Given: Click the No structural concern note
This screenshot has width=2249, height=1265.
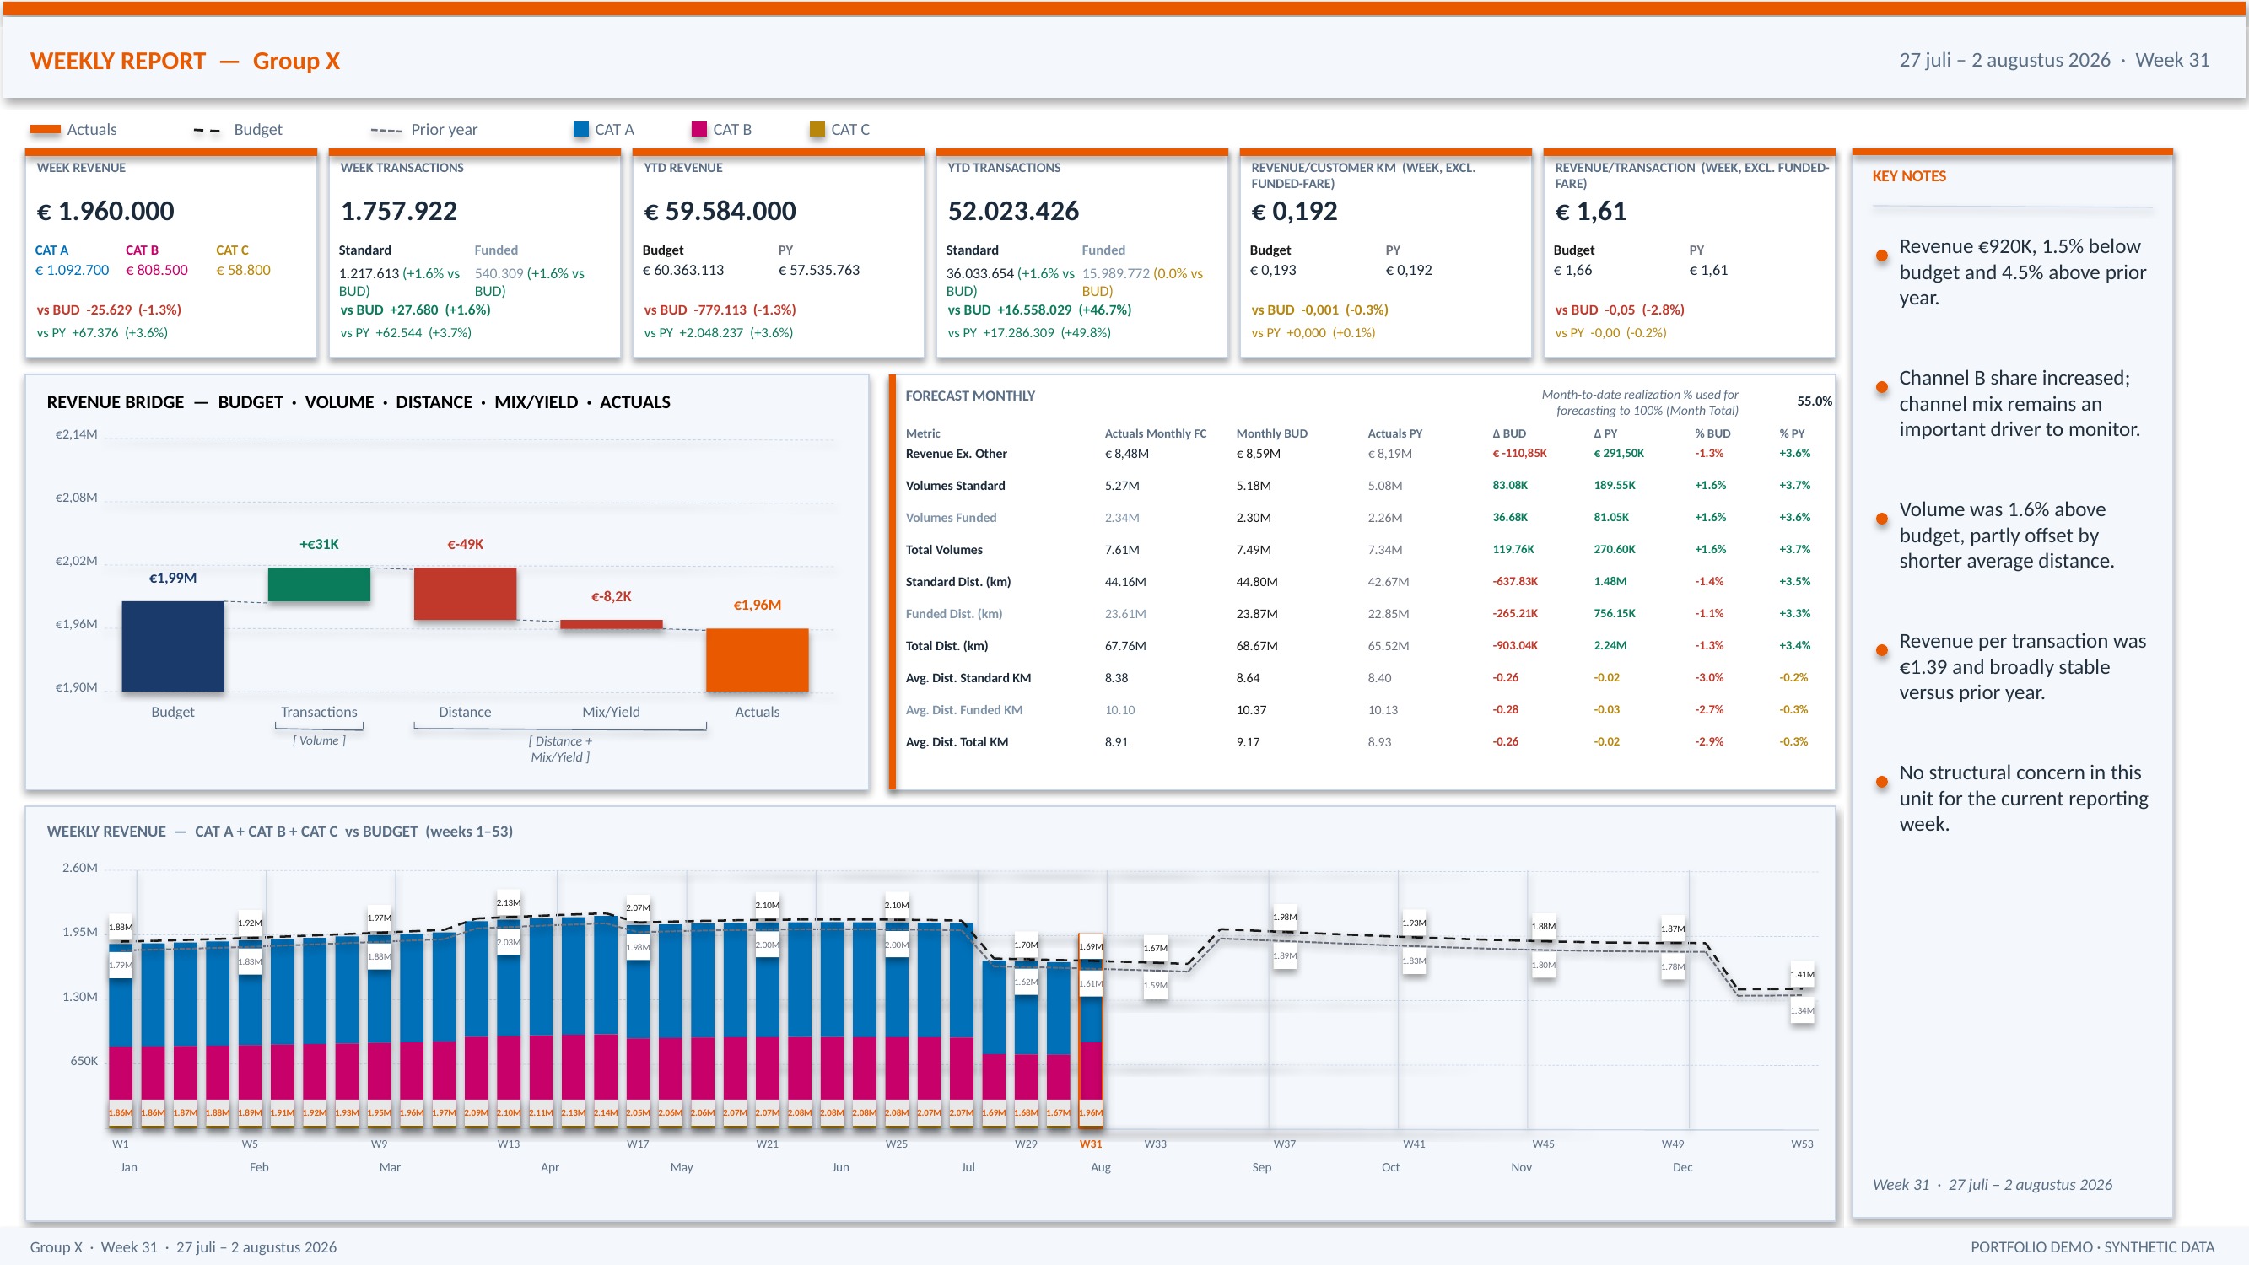Looking at the screenshot, I should 2023,798.
